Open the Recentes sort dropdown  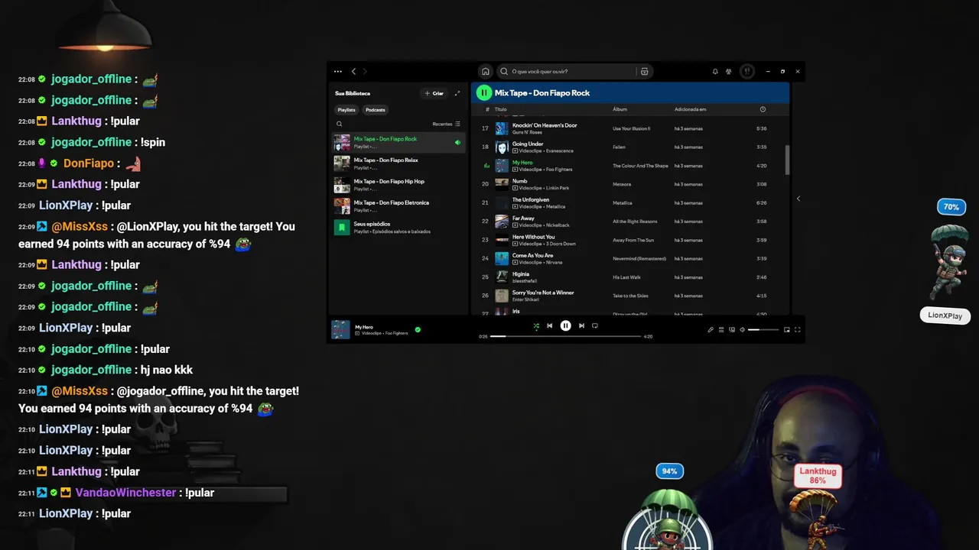pyautogui.click(x=447, y=124)
